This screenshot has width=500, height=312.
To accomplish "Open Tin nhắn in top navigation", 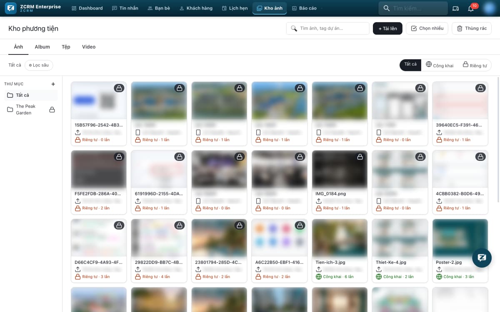I will coord(125,8).
